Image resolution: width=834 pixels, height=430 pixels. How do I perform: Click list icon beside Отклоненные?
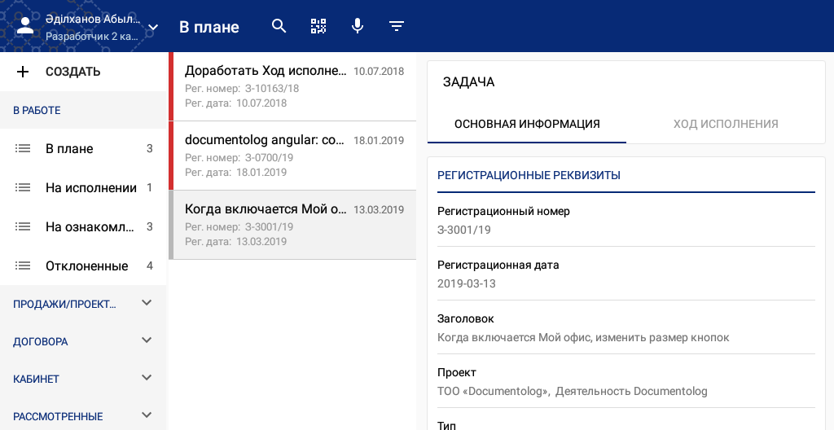23,266
